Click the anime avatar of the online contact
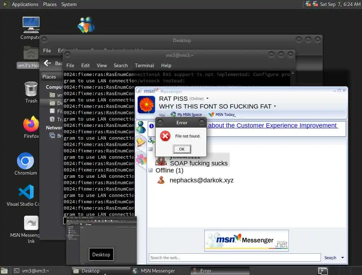The width and height of the screenshot is (362, 275). [161, 161]
